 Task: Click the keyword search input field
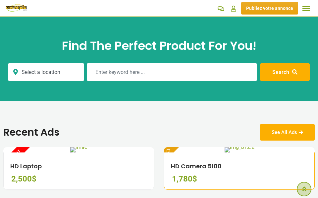click(172, 72)
